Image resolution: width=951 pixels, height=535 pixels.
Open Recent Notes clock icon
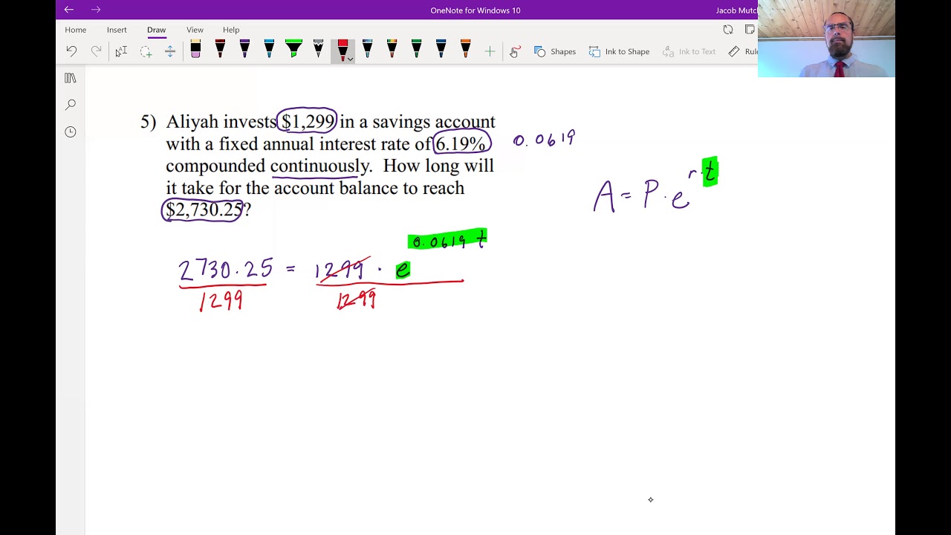pyautogui.click(x=71, y=132)
